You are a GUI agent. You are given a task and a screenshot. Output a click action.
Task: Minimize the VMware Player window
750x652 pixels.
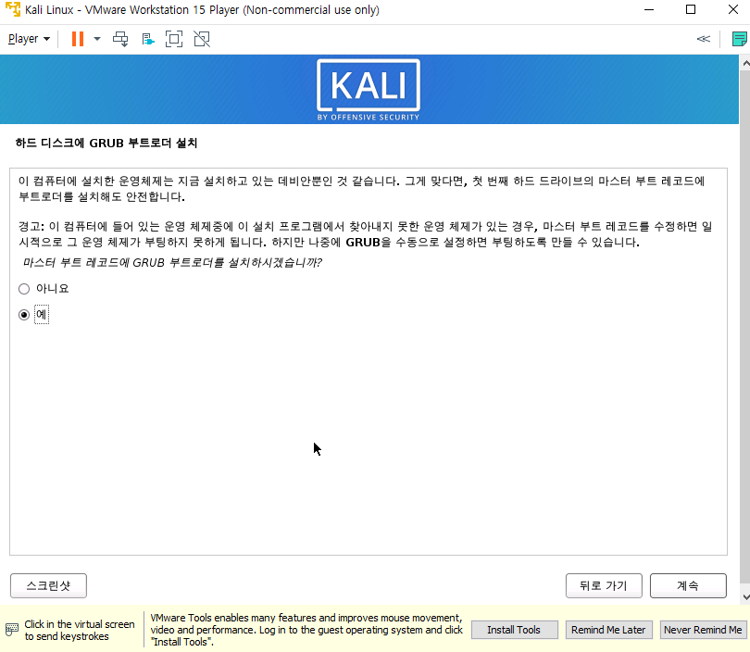pyautogui.click(x=649, y=9)
